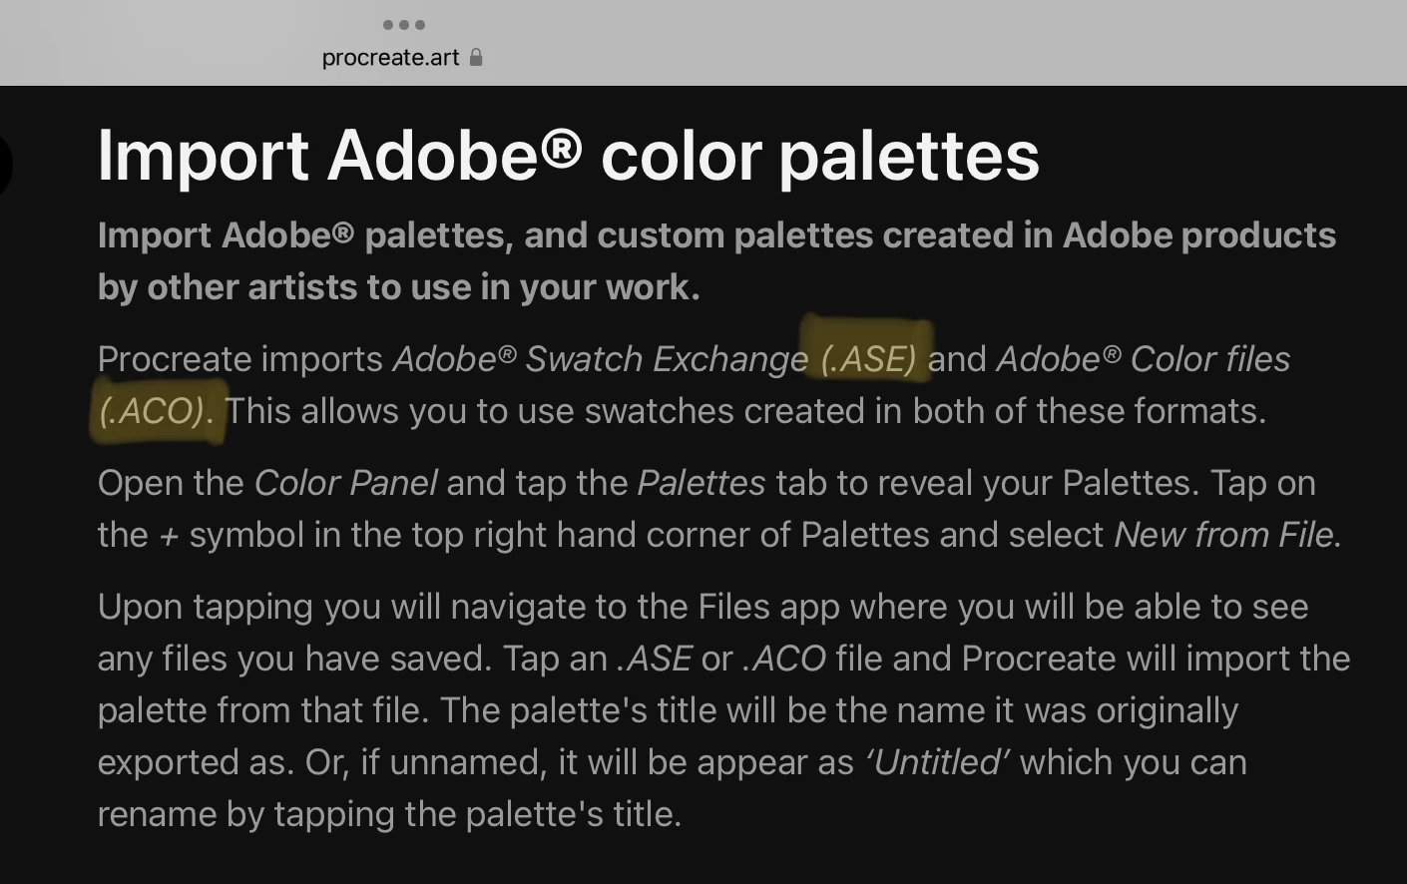Click the italic plus symbol in text
The height and width of the screenshot is (884, 1407).
pyautogui.click(x=169, y=537)
